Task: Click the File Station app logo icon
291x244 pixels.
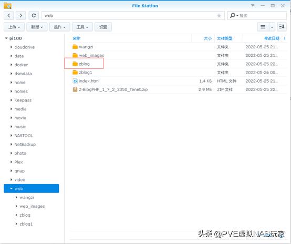Action: pyautogui.click(x=7, y=6)
